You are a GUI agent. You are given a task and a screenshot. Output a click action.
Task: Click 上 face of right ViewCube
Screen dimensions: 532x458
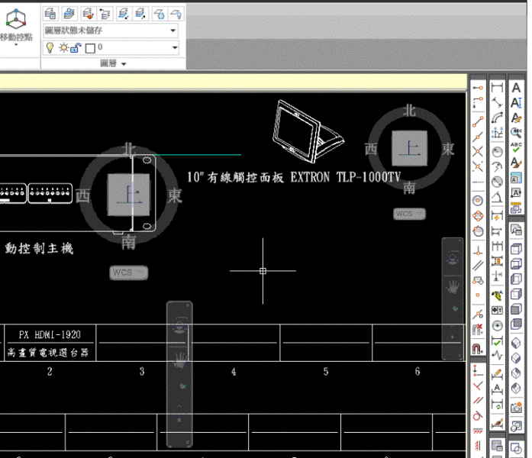click(410, 149)
